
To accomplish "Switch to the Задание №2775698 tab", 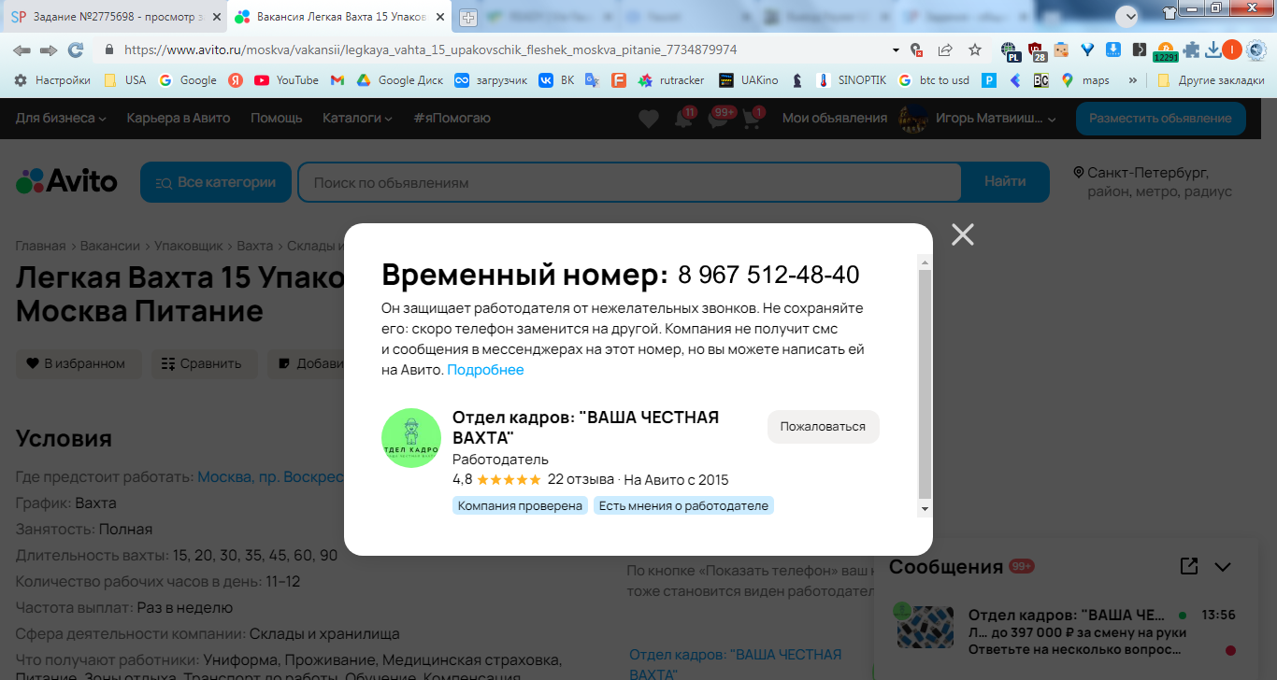I will click(x=114, y=17).
